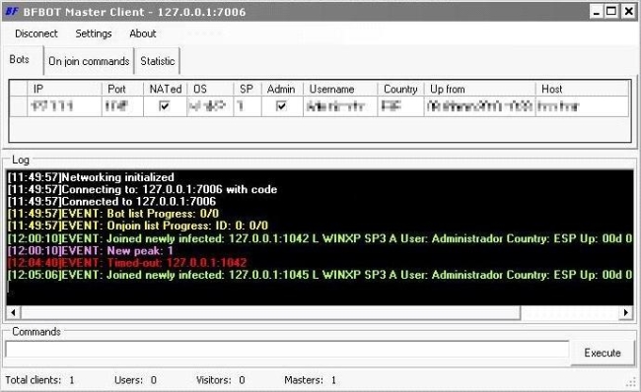The image size is (641, 392).
Task: Sort by the Host column header
Action: (x=582, y=89)
